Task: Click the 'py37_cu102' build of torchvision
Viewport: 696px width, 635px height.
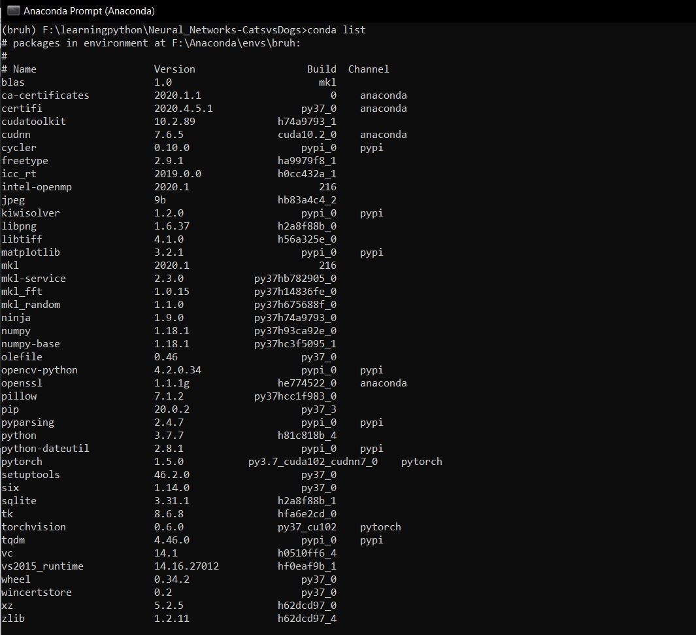Action: pyautogui.click(x=307, y=527)
